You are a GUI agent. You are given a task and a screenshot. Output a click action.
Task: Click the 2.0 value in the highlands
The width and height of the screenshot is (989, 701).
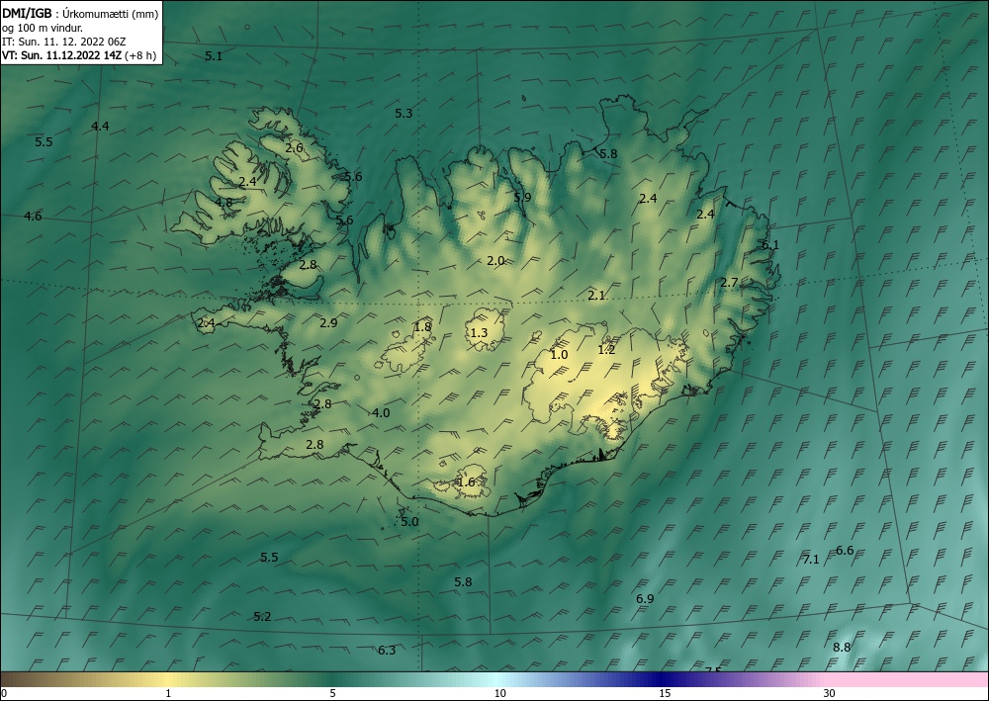(495, 260)
